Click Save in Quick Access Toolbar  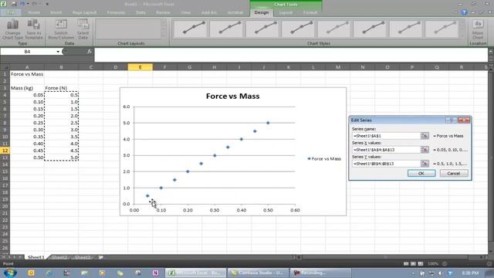tap(14, 4)
